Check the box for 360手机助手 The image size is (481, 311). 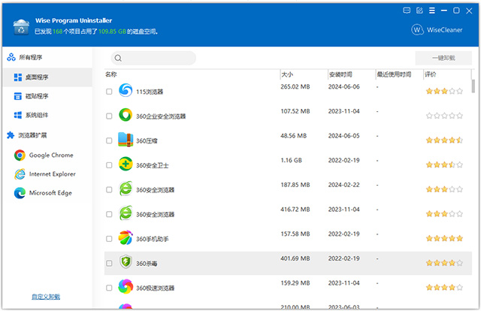coord(109,239)
